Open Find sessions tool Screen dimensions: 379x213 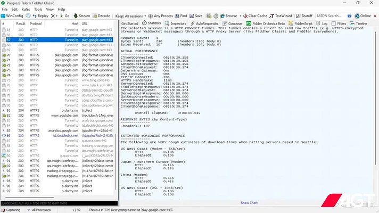click(x=181, y=16)
